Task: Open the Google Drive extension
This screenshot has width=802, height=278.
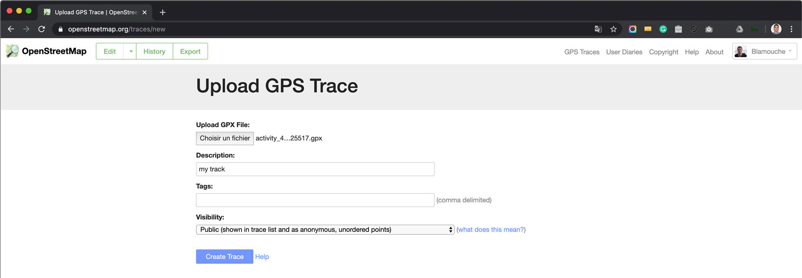Action: [739, 29]
